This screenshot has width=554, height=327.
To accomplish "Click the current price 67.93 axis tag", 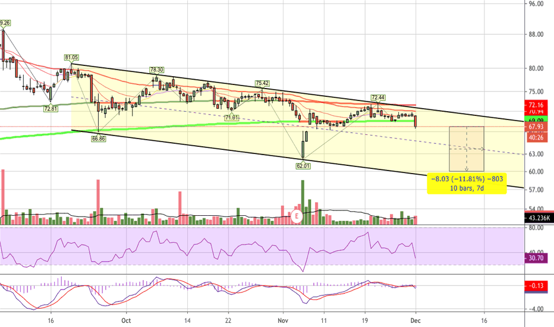I will tap(536, 127).
